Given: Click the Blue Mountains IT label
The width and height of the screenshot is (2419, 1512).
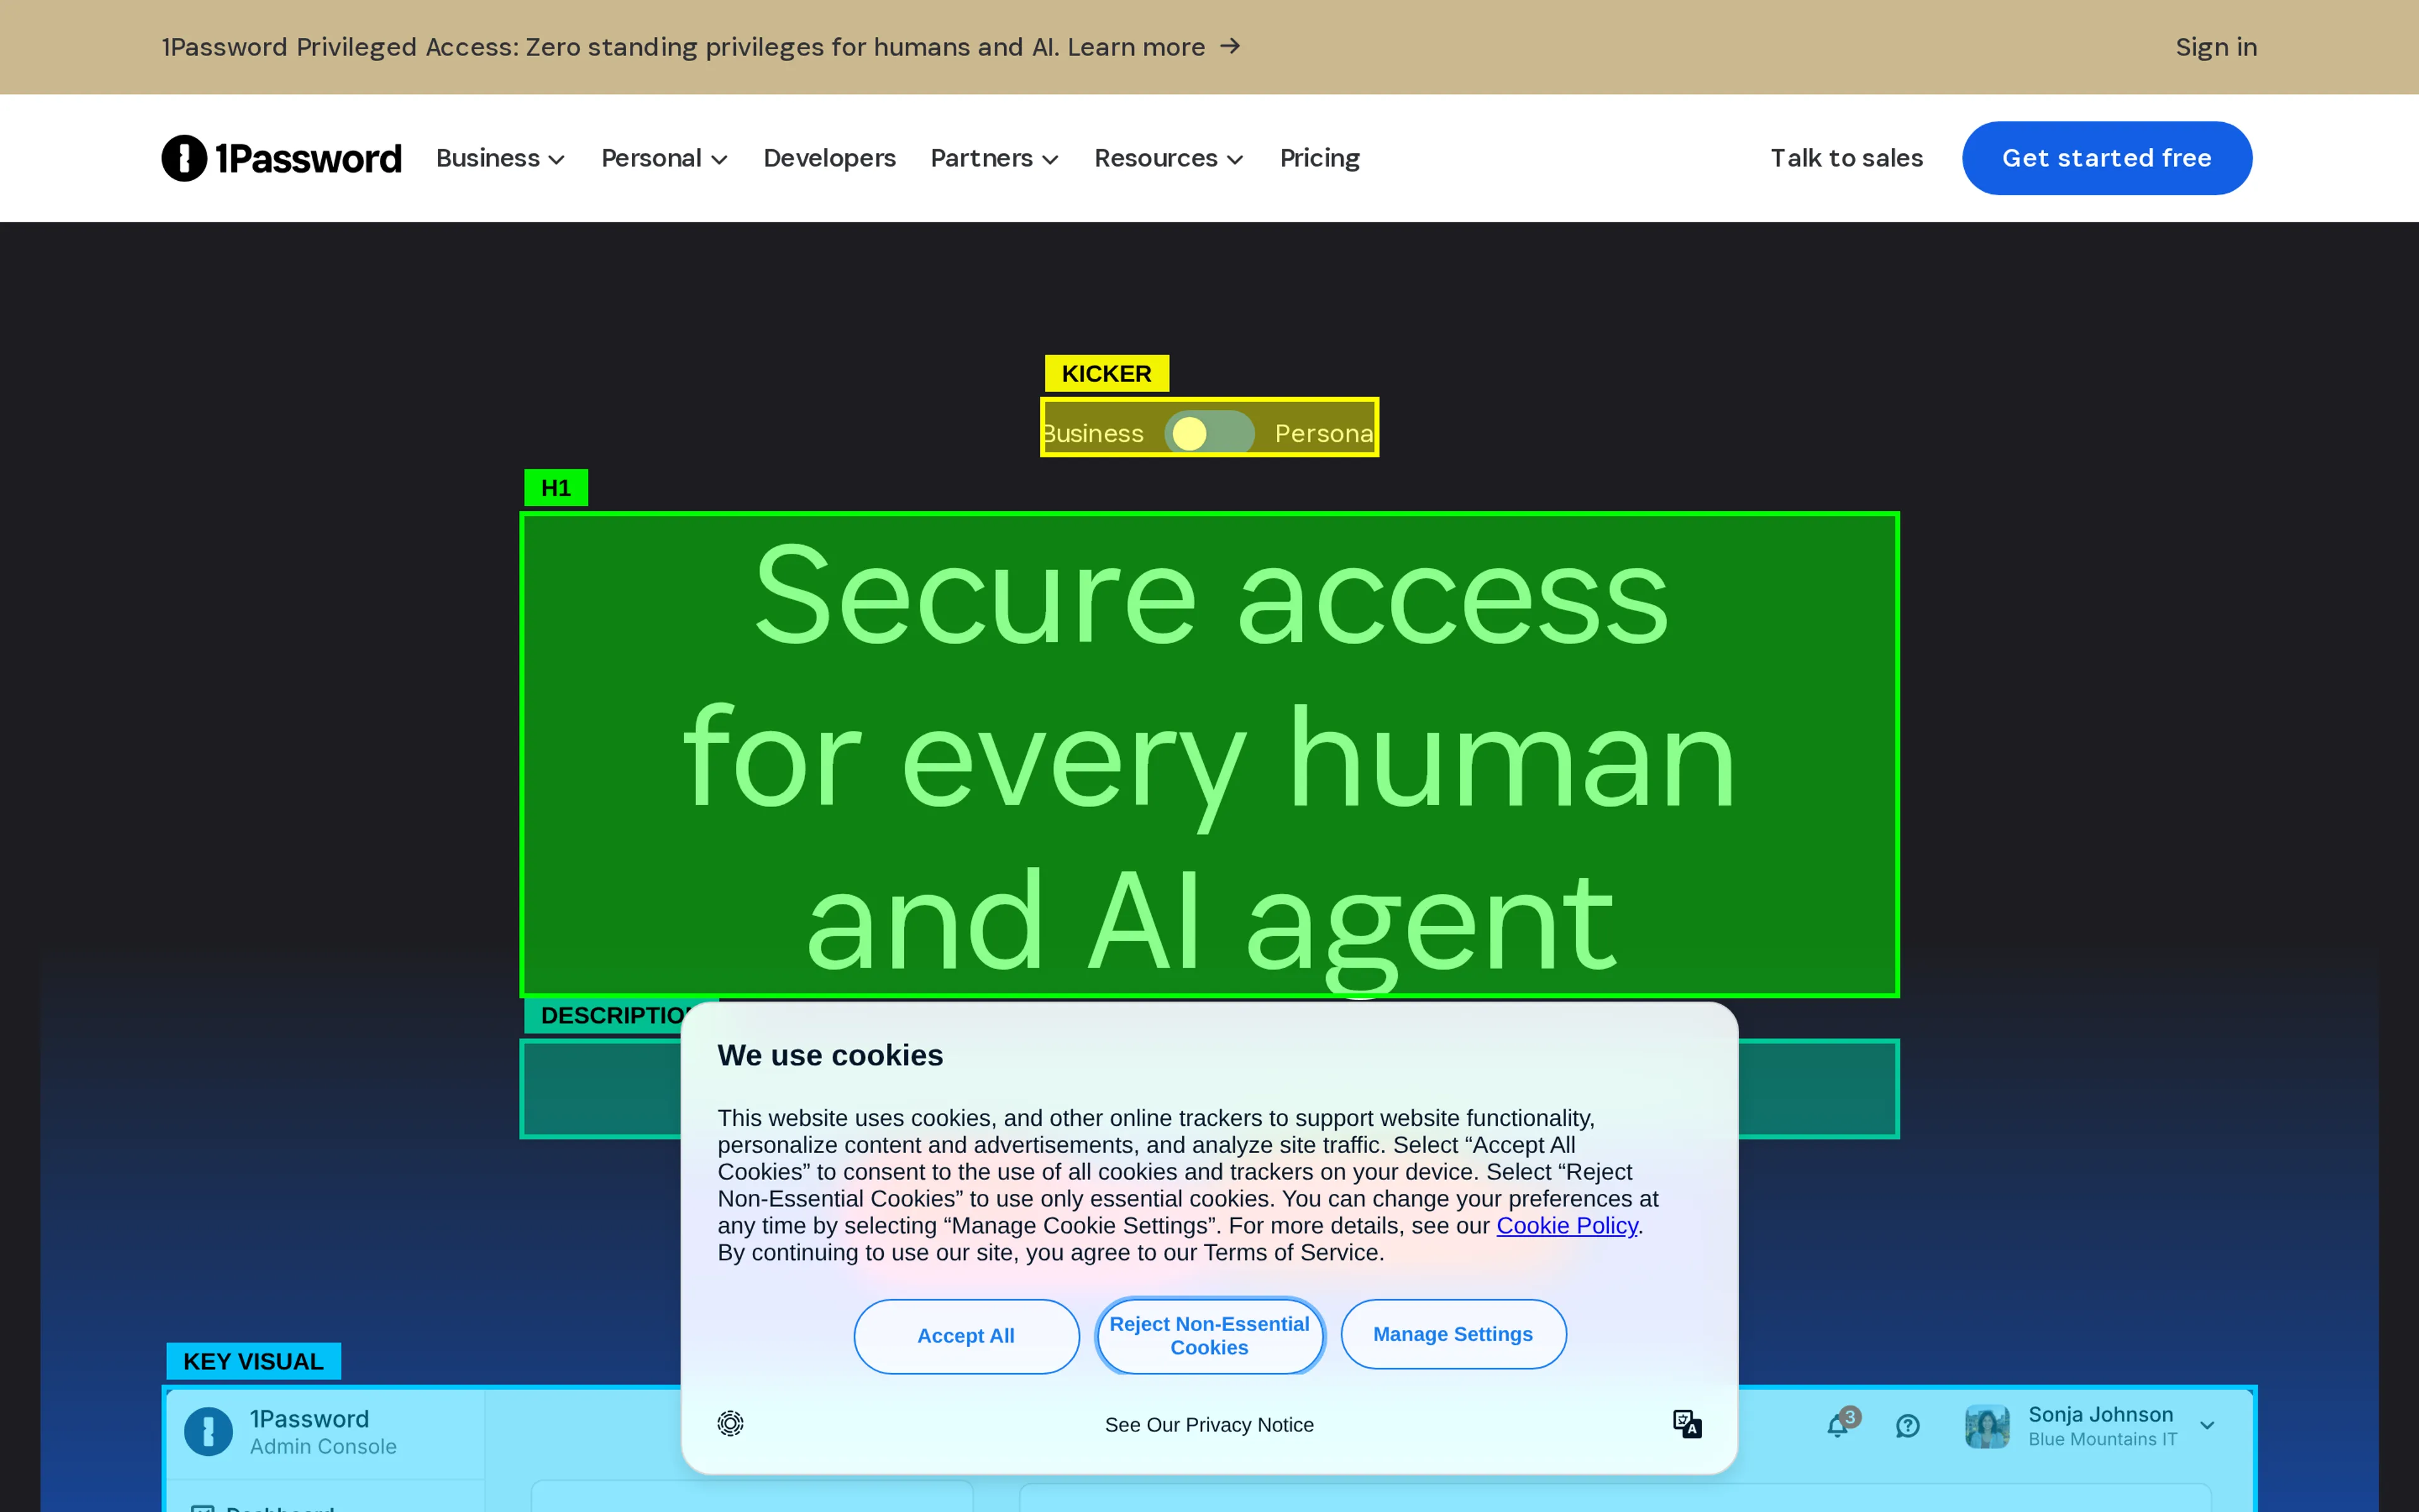Looking at the screenshot, I should pyautogui.click(x=2102, y=1439).
